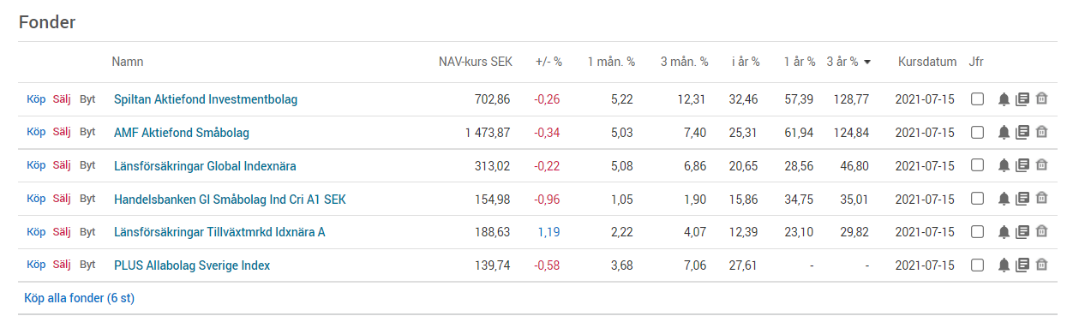Click Sälj for Handelsbanken Gl Småbolag fund
This screenshot has width=1079, height=322.
[x=62, y=199]
